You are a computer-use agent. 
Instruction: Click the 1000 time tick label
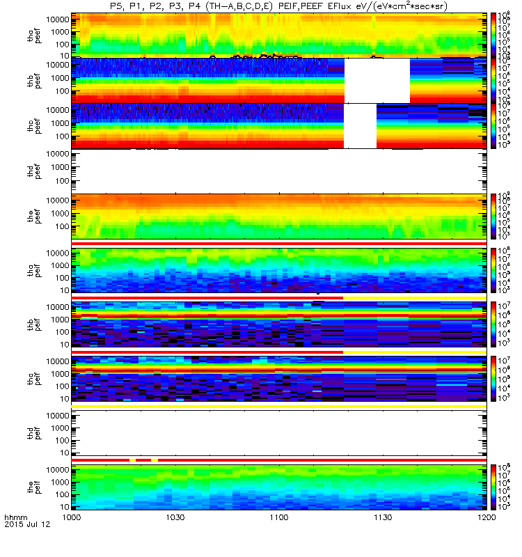(72, 517)
